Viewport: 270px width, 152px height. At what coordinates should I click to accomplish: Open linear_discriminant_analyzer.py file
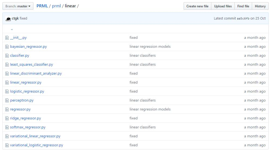pyautogui.click(x=36, y=74)
